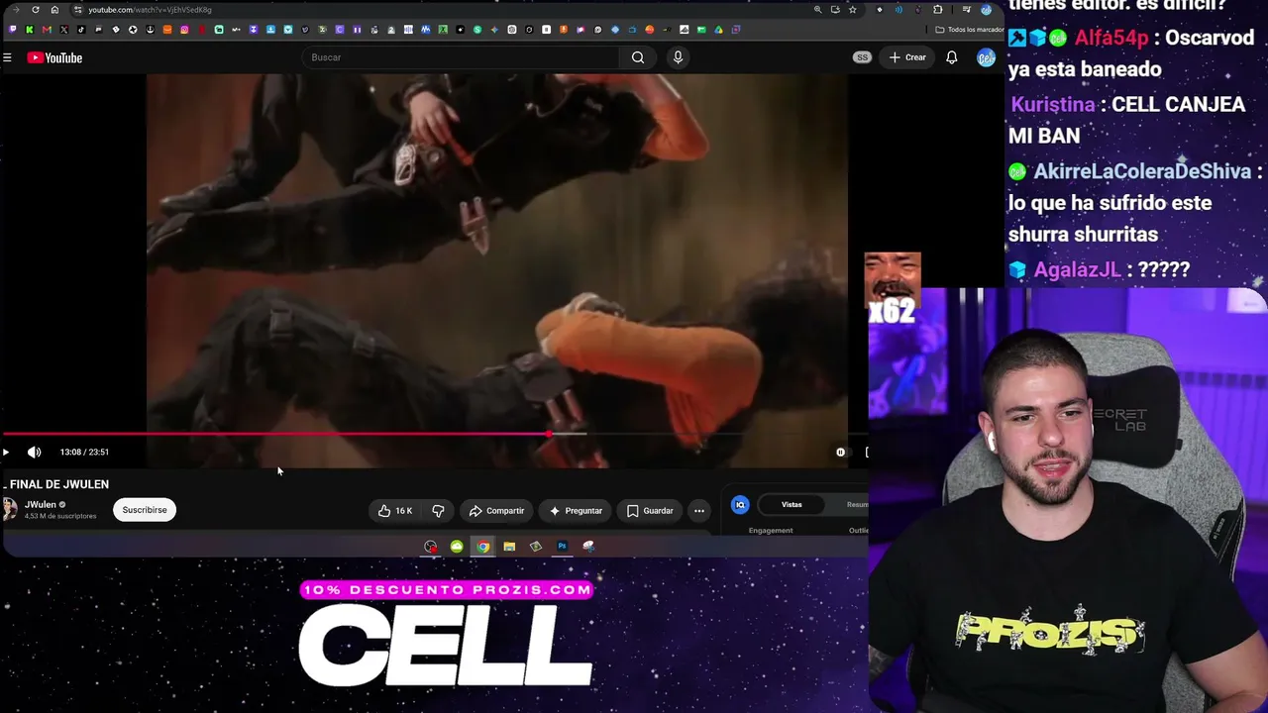Open YouTube notifications bell
Screen dimensions: 1268x713
pos(951,57)
